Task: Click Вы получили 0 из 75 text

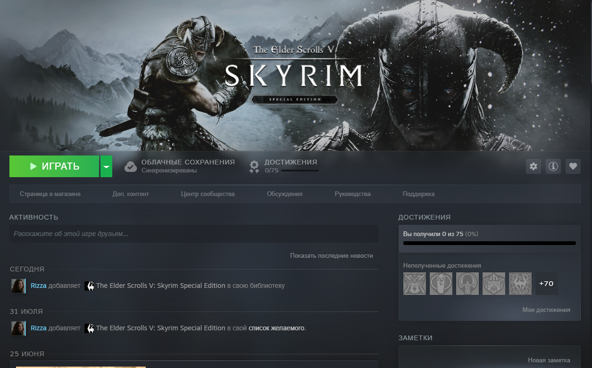Action: coord(433,234)
